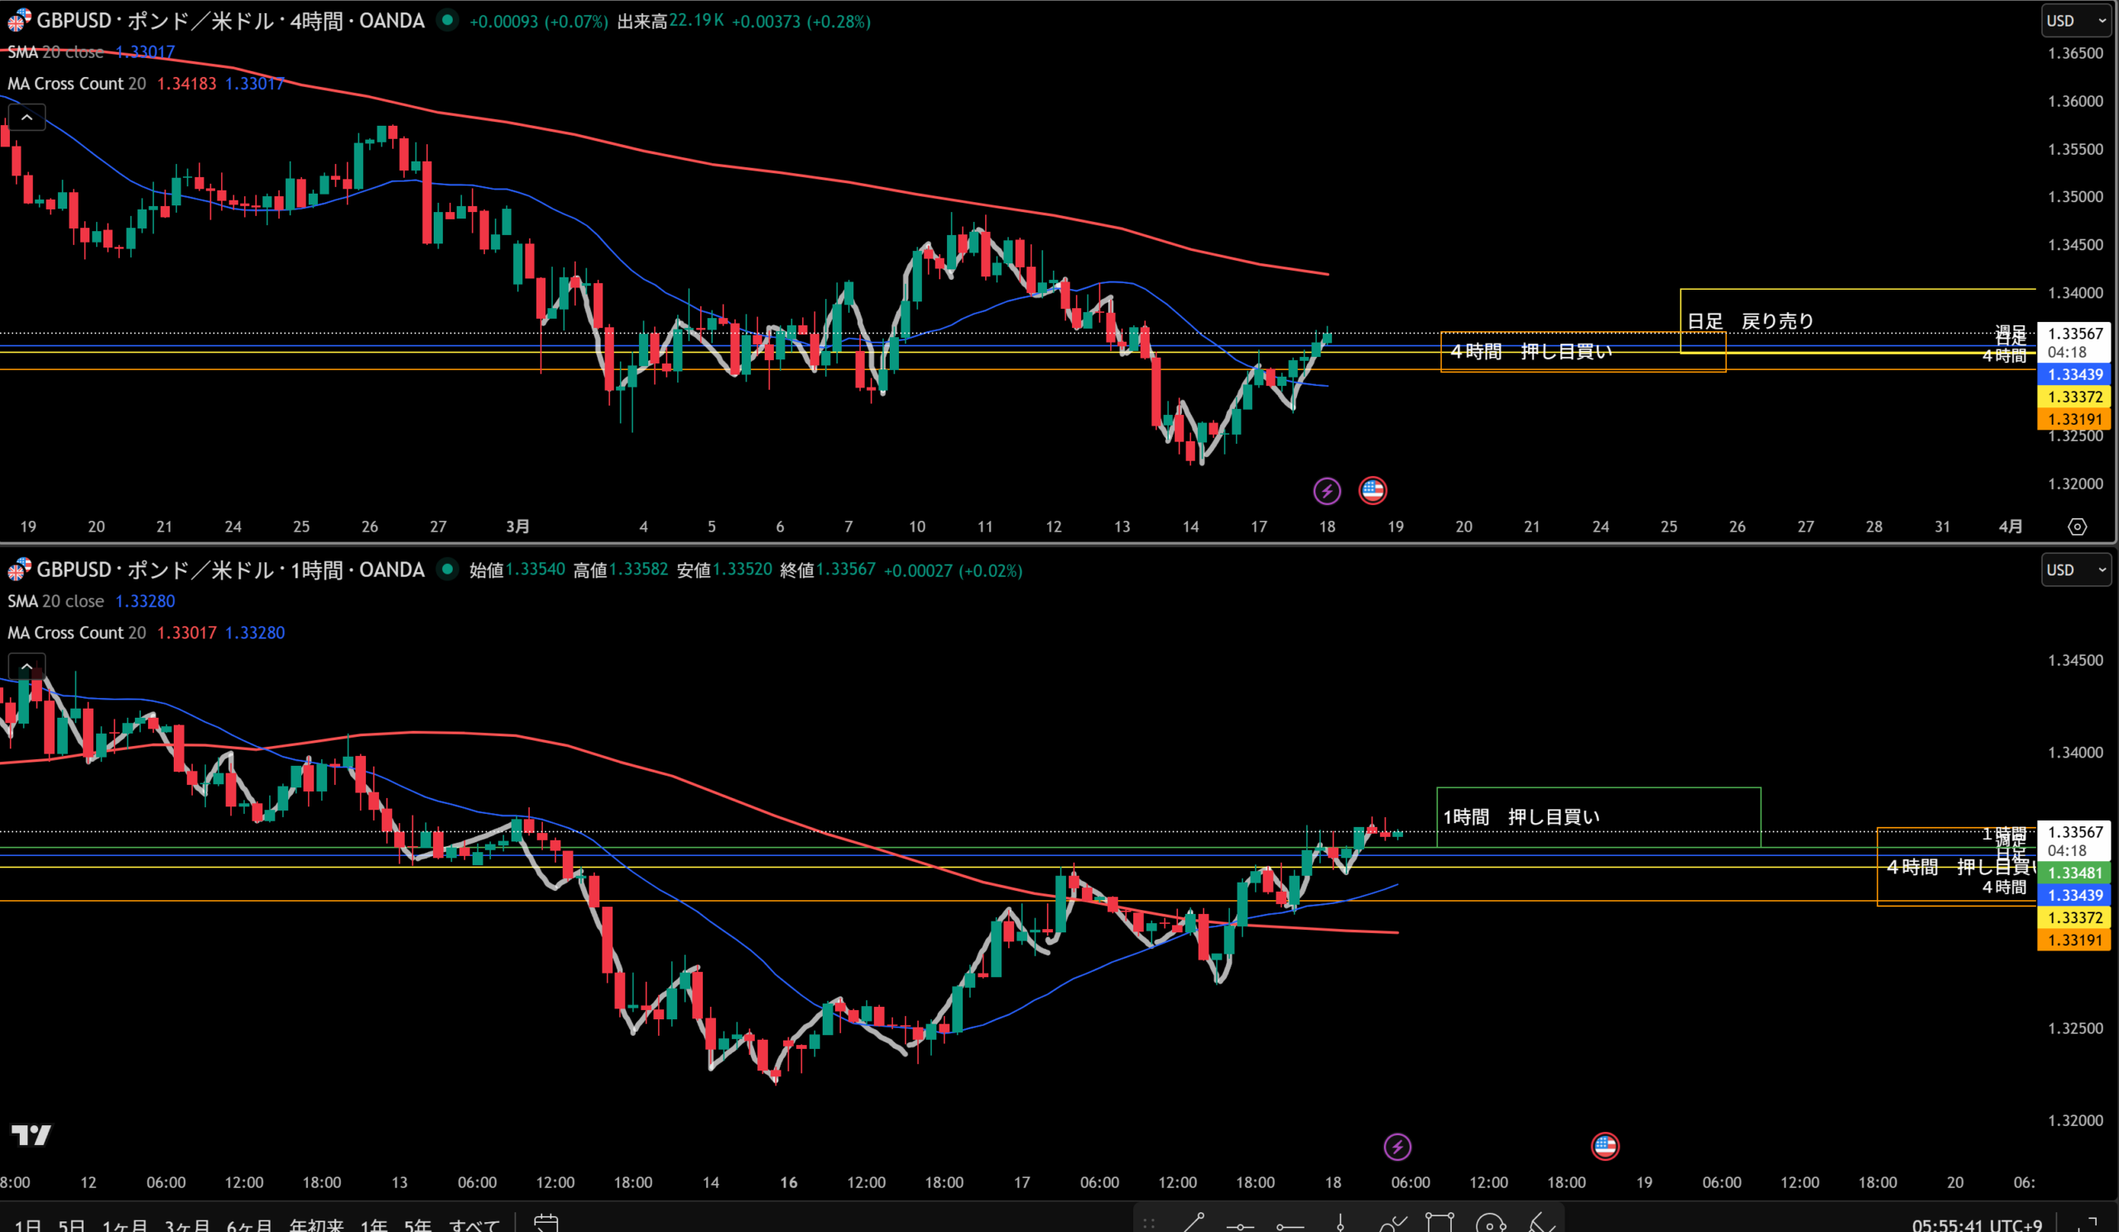2119x1232 pixels.
Task: Toggle market status dot on 1-hour chart header
Action: tap(448, 570)
